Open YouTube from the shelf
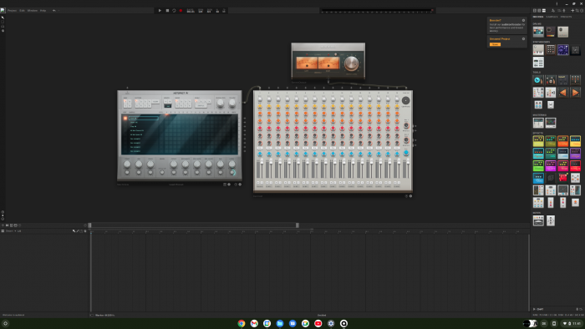This screenshot has height=329, width=585. pos(318,323)
